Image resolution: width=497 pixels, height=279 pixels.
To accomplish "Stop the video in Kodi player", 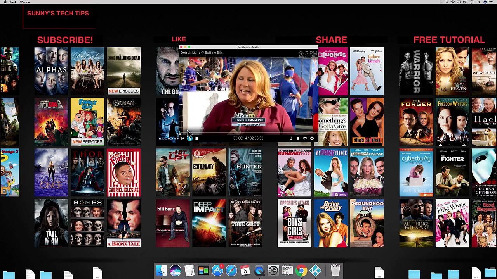I will point(197,138).
